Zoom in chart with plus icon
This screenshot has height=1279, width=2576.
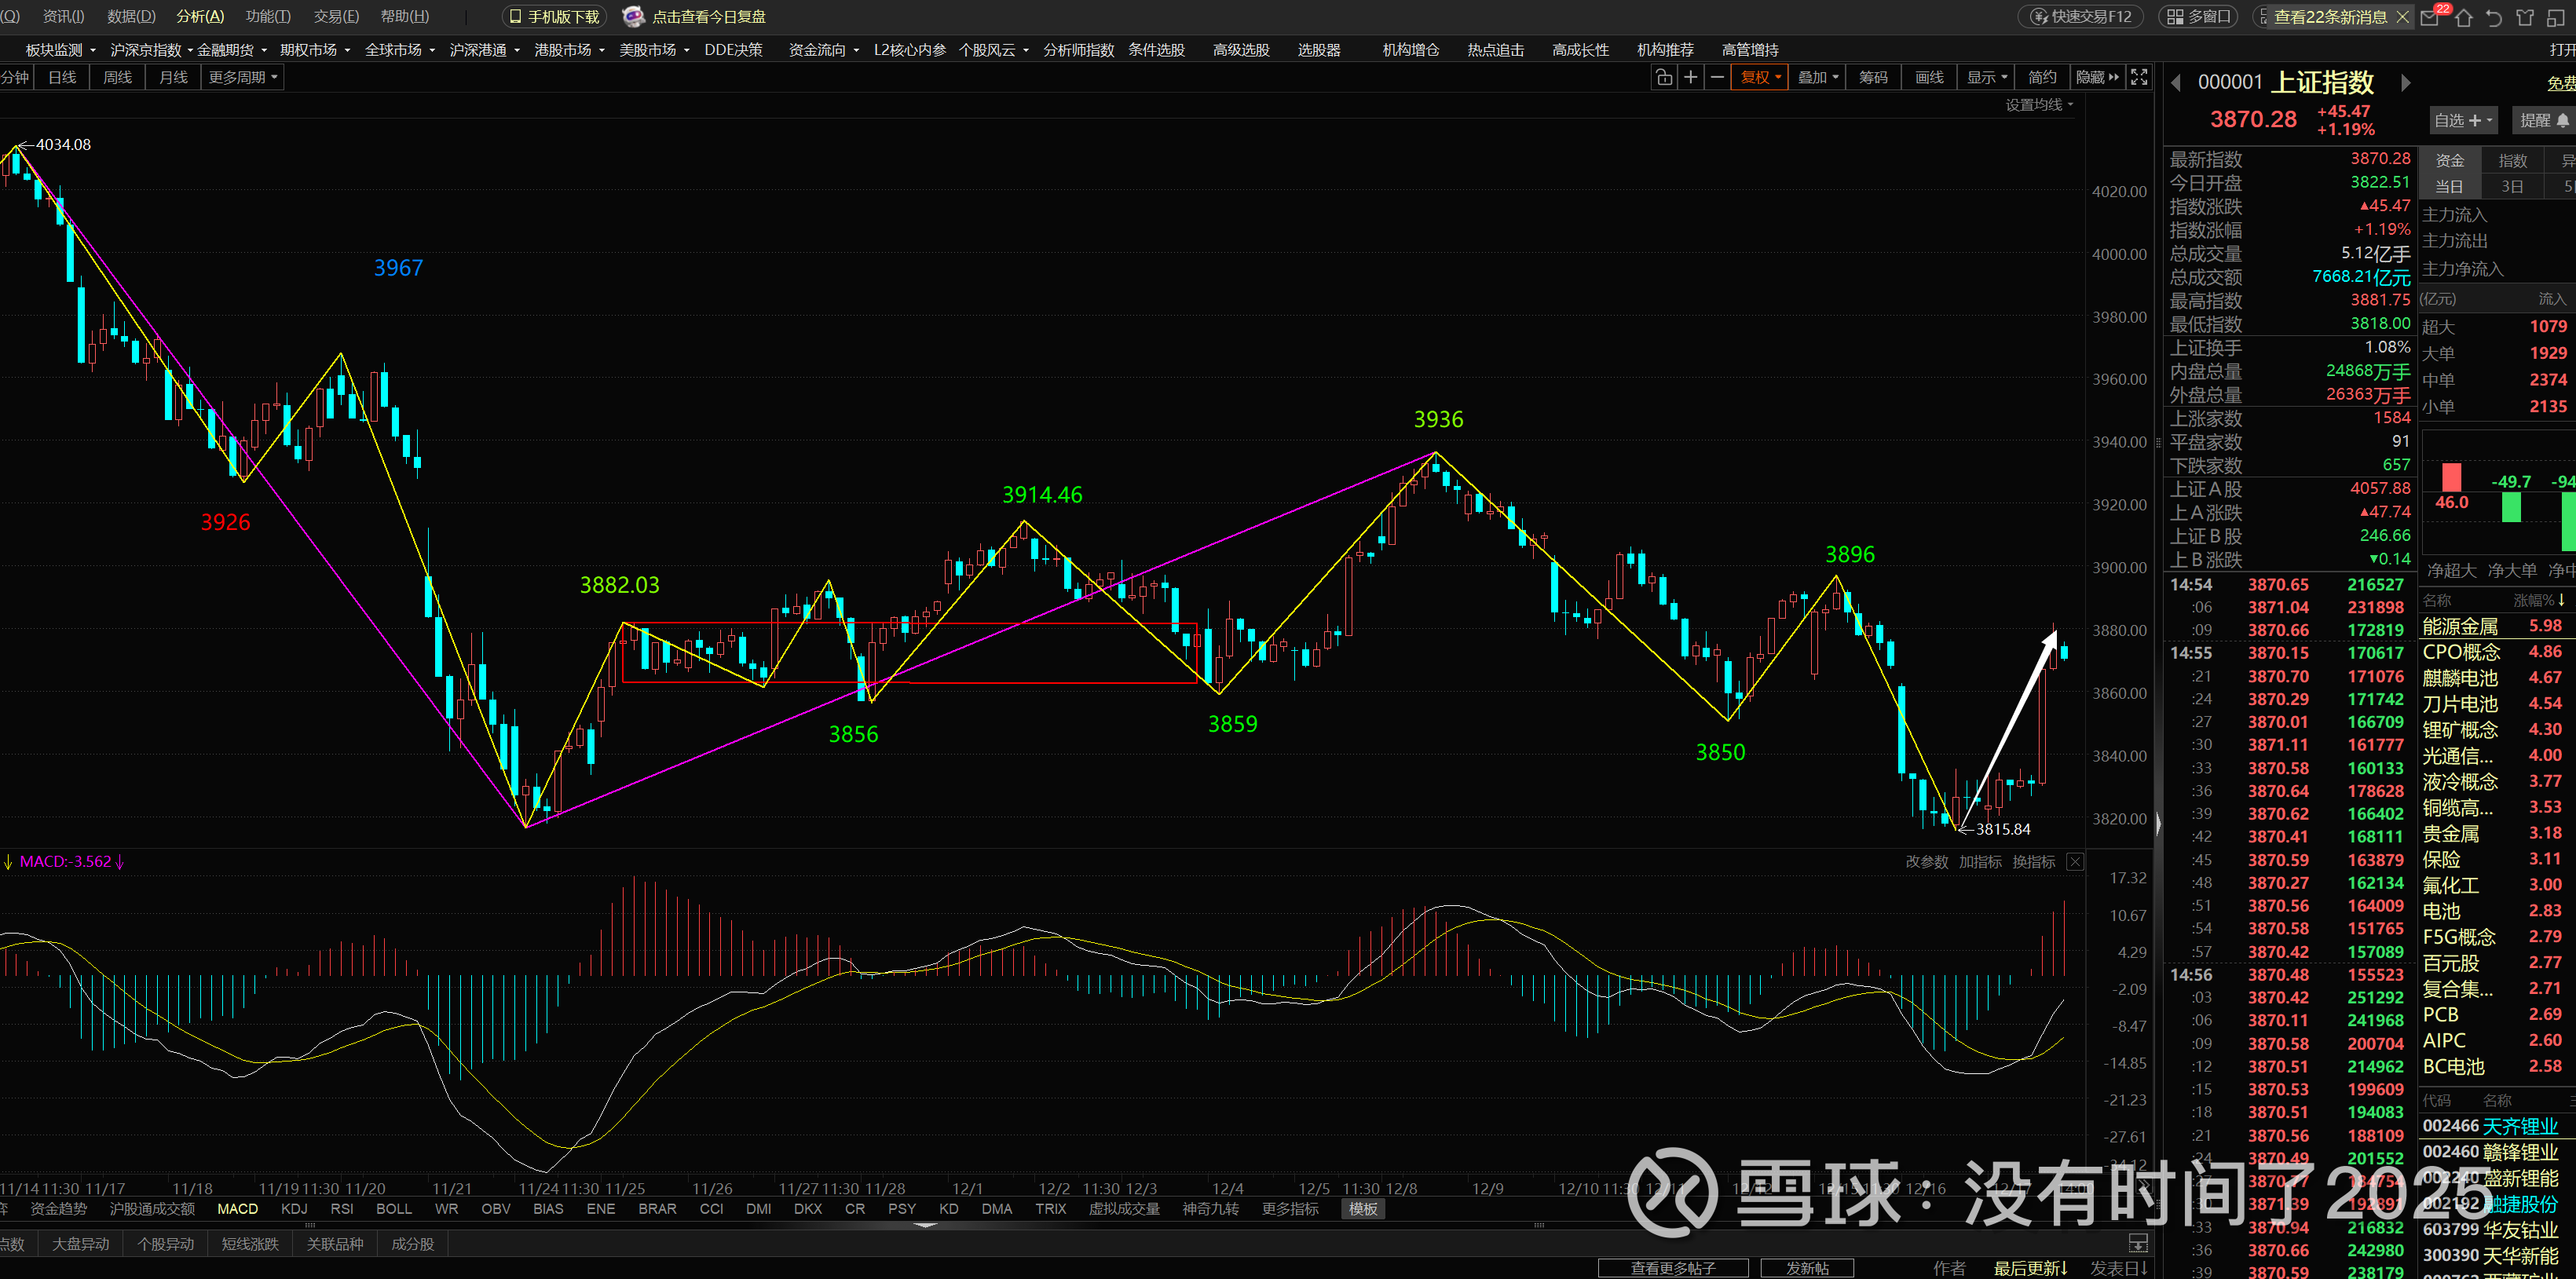[x=1691, y=77]
